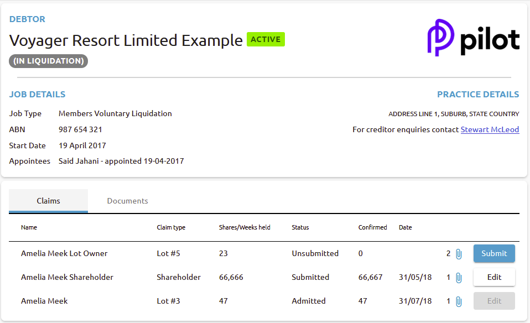Select the Amelia Meek Lot Owner row name
Viewport: 530px width, 323px height.
pos(64,253)
